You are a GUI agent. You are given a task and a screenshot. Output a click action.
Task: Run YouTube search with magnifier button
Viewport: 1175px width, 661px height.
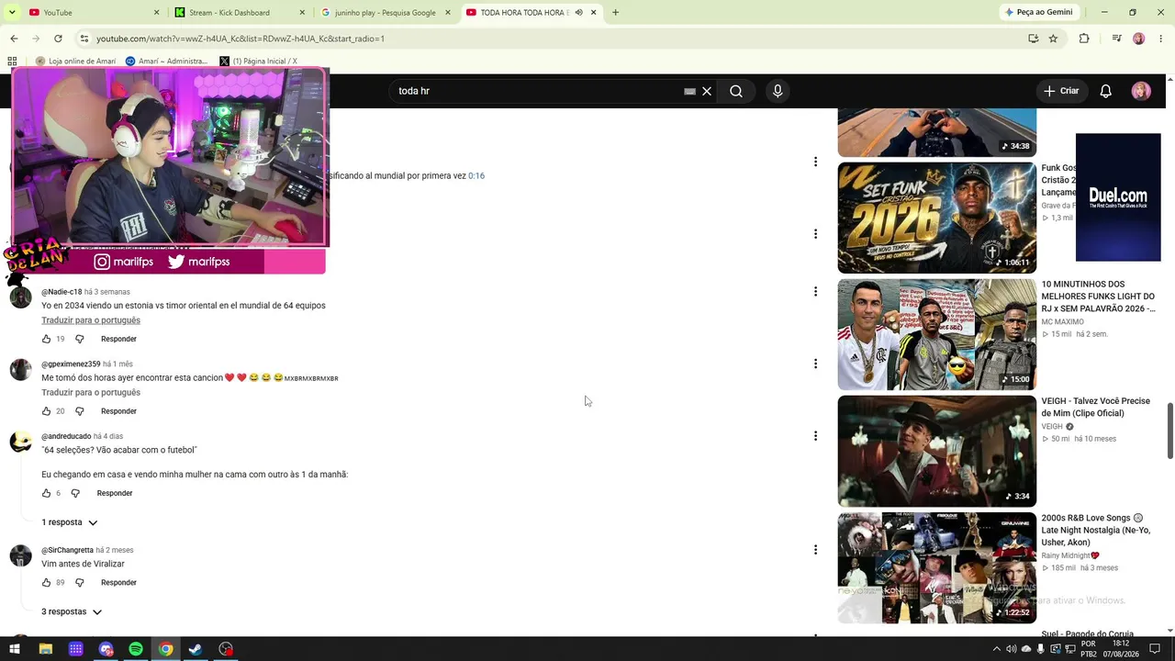(736, 92)
